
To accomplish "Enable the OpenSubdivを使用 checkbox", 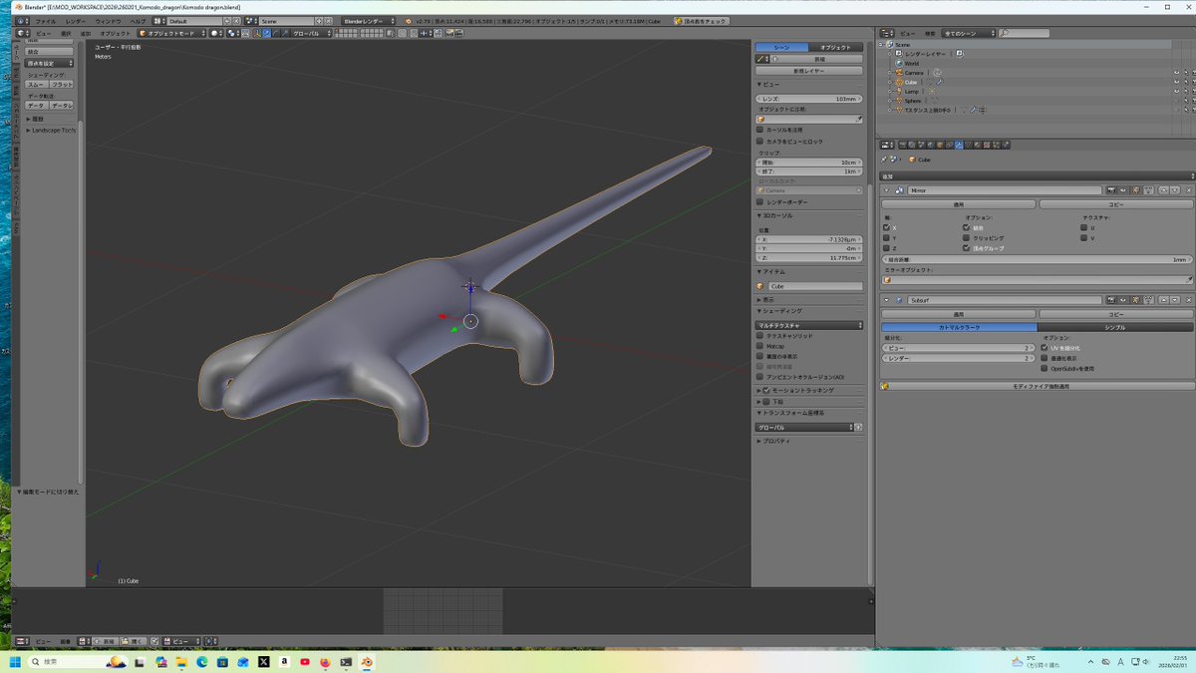I will [x=1046, y=368].
